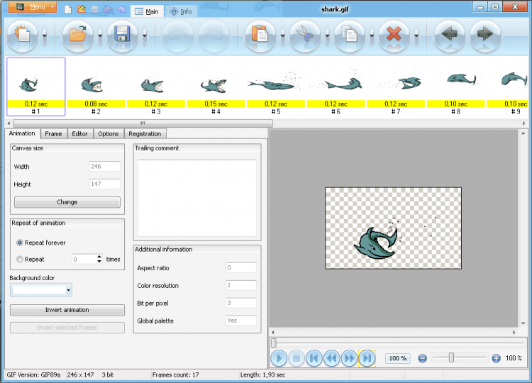
Task: Click the Open file folder icon
Action: click(x=78, y=35)
